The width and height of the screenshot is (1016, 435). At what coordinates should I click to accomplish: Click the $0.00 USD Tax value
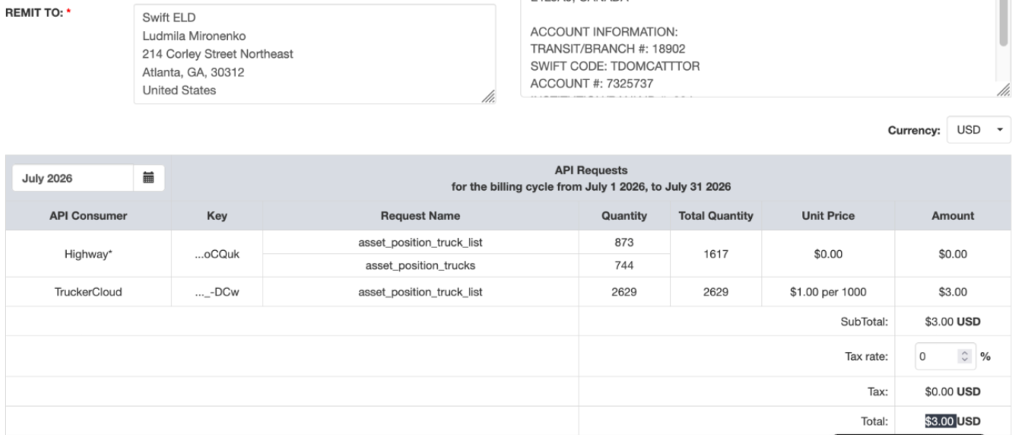pos(952,391)
